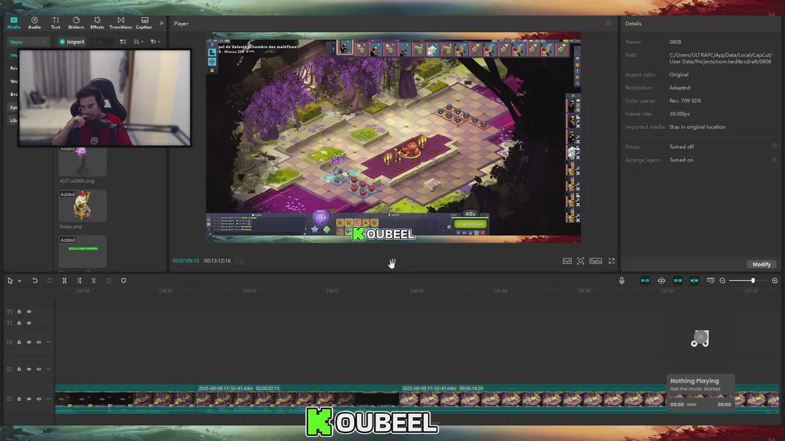This screenshot has width=785, height=441.
Task: Open the Ratio options
Action: pyautogui.click(x=595, y=261)
